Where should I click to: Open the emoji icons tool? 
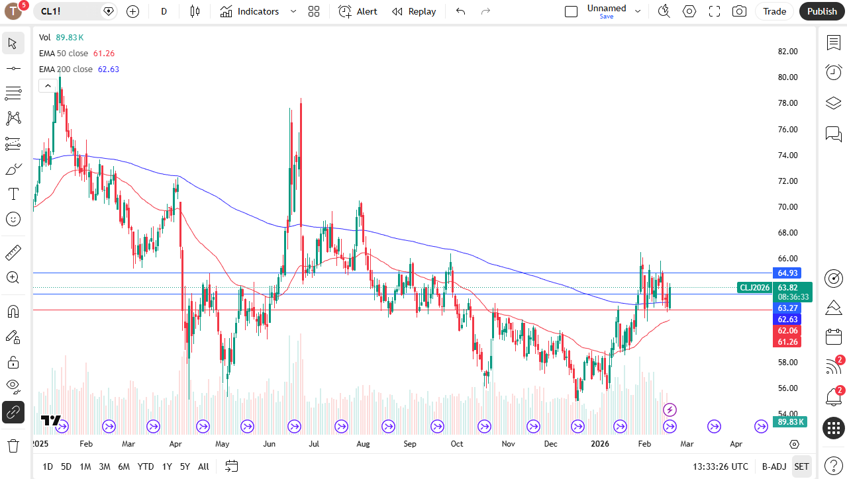pyautogui.click(x=13, y=219)
